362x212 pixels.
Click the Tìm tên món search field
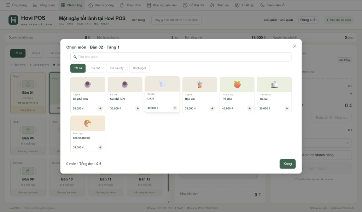coord(181,57)
